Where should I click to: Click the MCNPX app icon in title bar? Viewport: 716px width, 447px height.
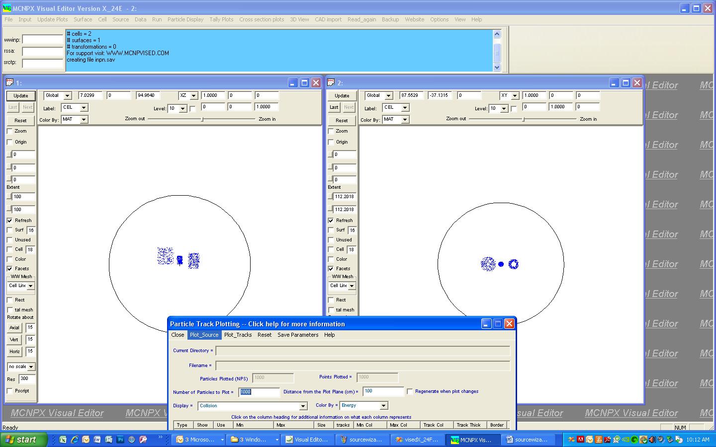click(7, 8)
